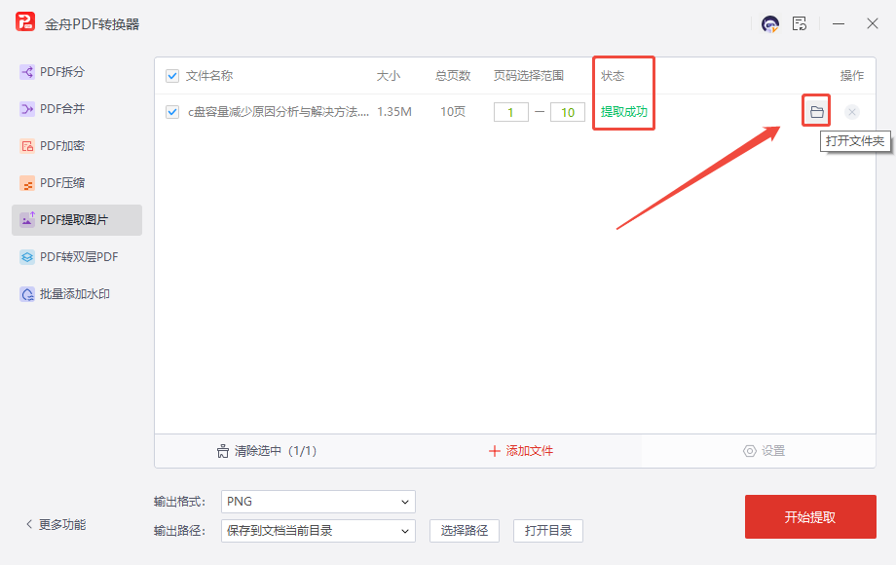Click the PDF转双层PDF layers icon

click(x=27, y=257)
